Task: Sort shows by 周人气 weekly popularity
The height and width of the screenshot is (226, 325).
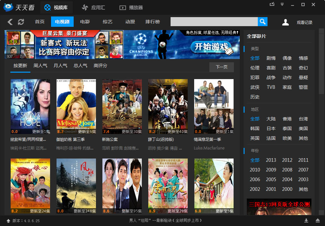Action: (x=40, y=66)
